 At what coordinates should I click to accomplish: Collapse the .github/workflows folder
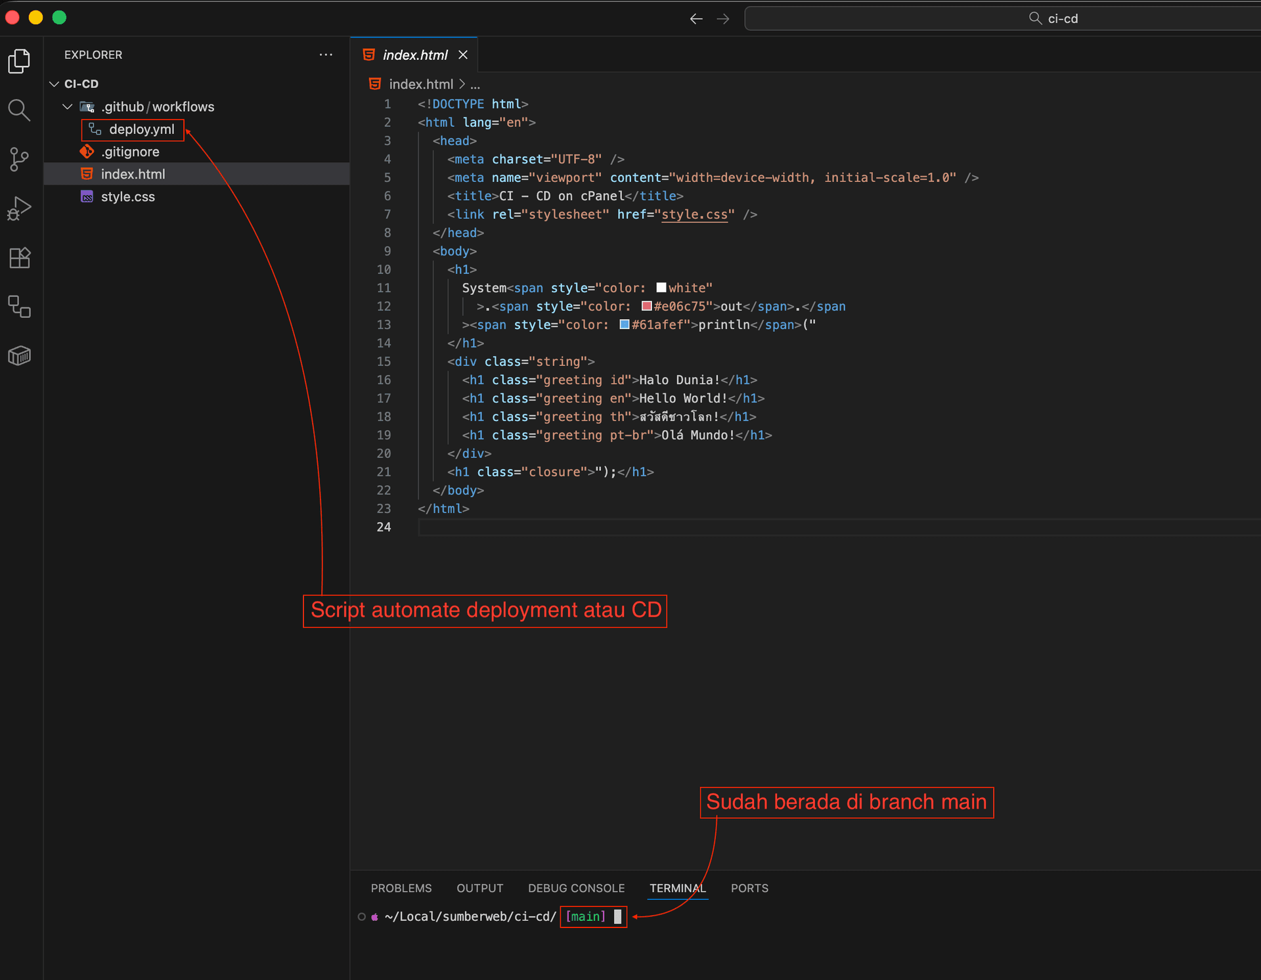tap(66, 106)
